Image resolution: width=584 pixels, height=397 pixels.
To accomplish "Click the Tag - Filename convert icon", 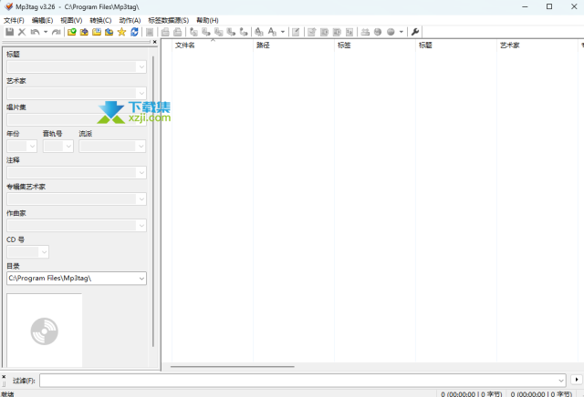I will pos(193,32).
